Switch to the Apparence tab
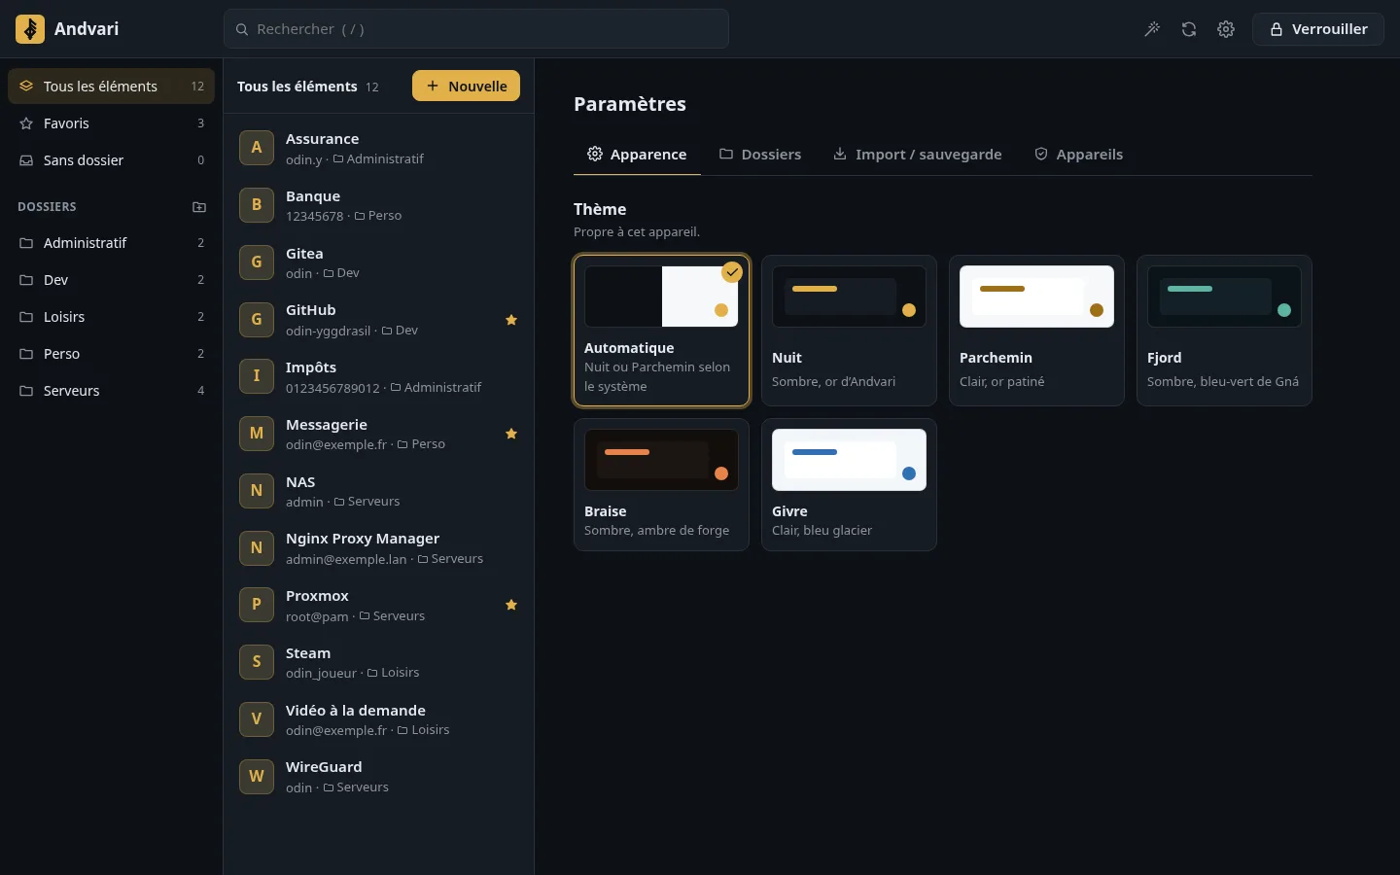Viewport: 1400px width, 875px height. click(637, 155)
